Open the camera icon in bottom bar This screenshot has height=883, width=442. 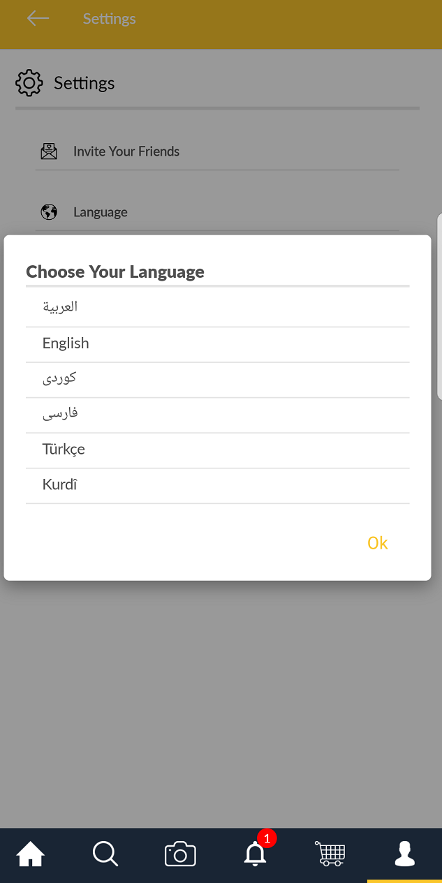(180, 854)
